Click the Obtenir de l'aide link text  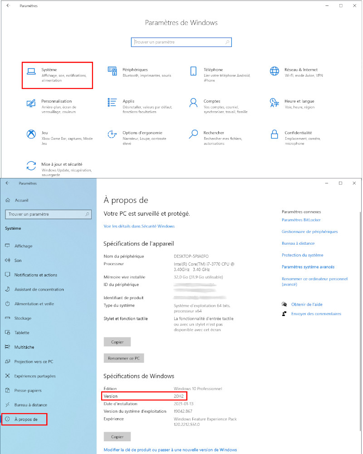[307, 304]
